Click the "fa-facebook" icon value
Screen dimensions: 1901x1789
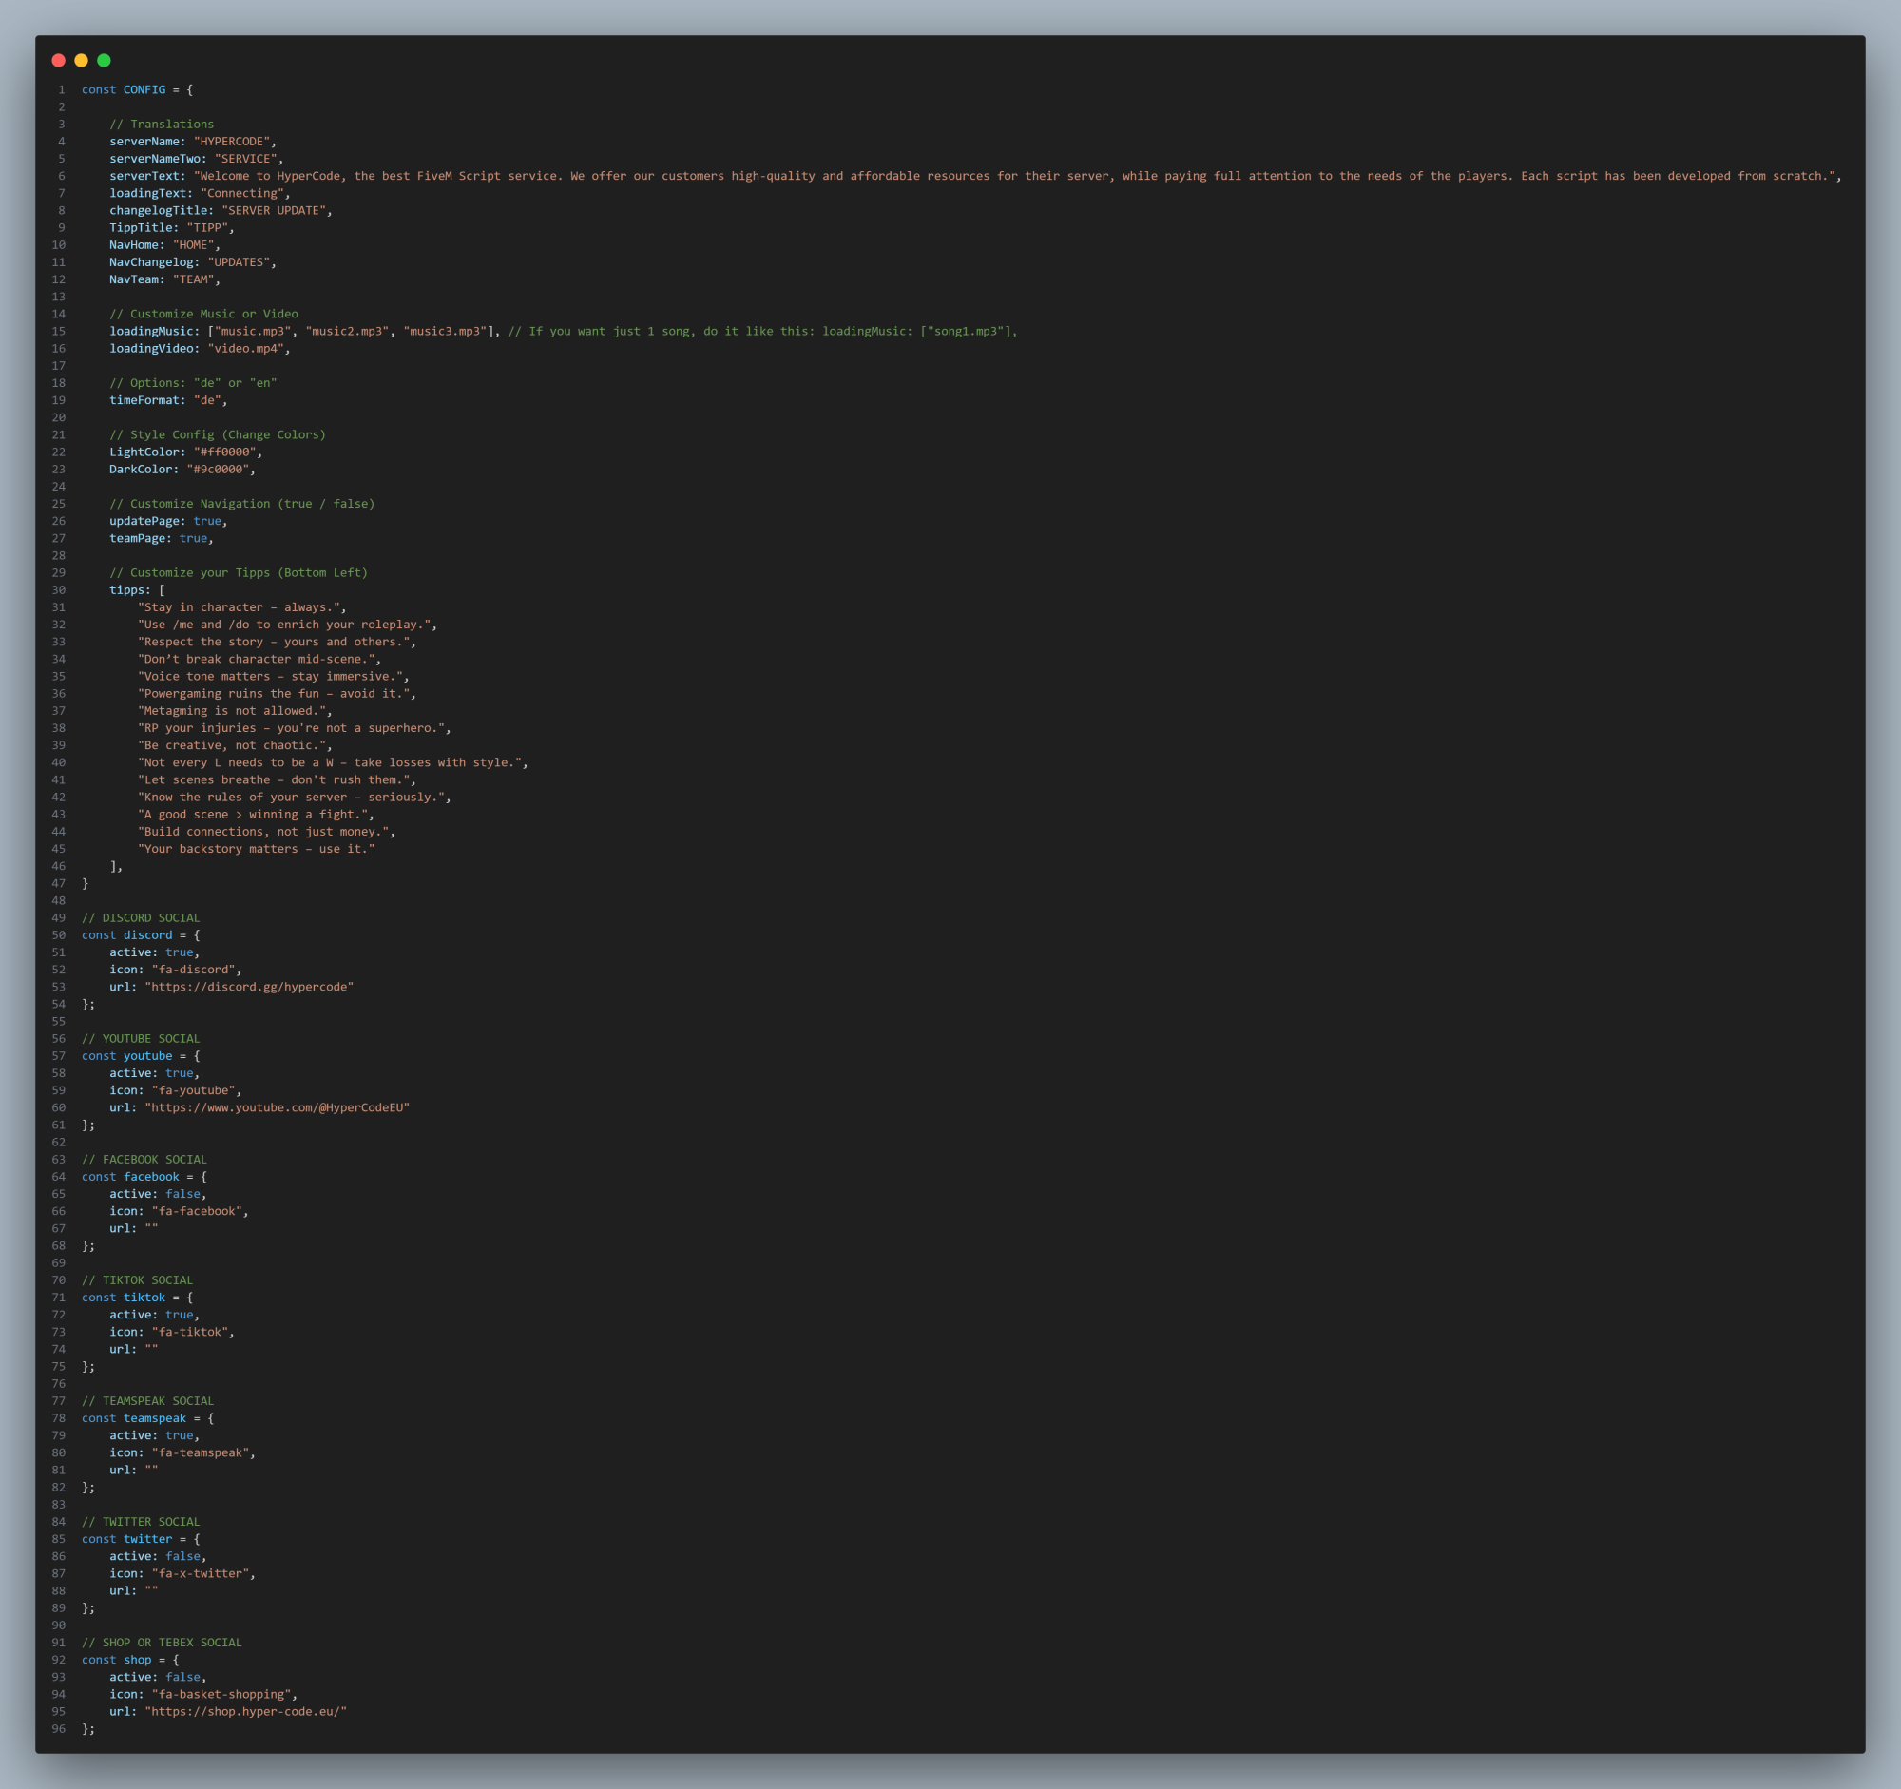pos(196,1211)
